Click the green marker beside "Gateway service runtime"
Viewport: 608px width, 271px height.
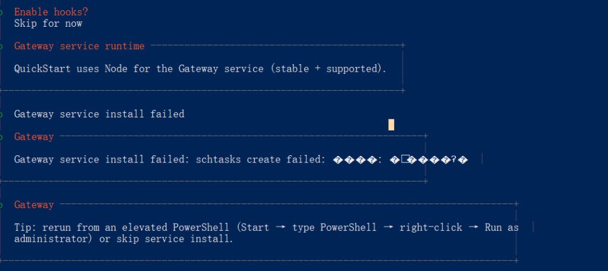click(2, 46)
